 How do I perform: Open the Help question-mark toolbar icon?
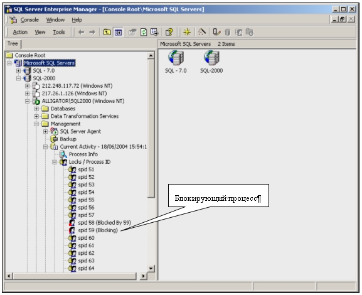[x=169, y=32]
